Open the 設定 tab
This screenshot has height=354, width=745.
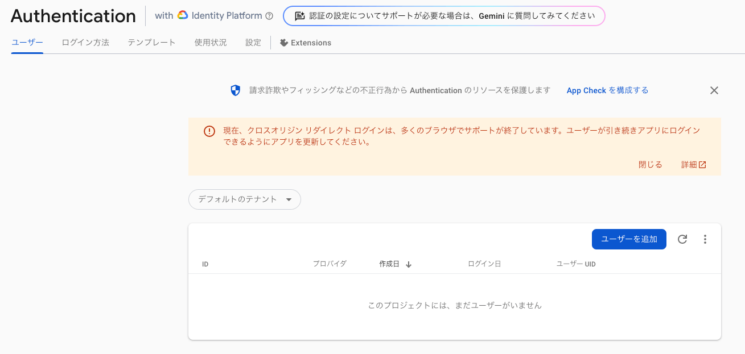click(x=253, y=43)
